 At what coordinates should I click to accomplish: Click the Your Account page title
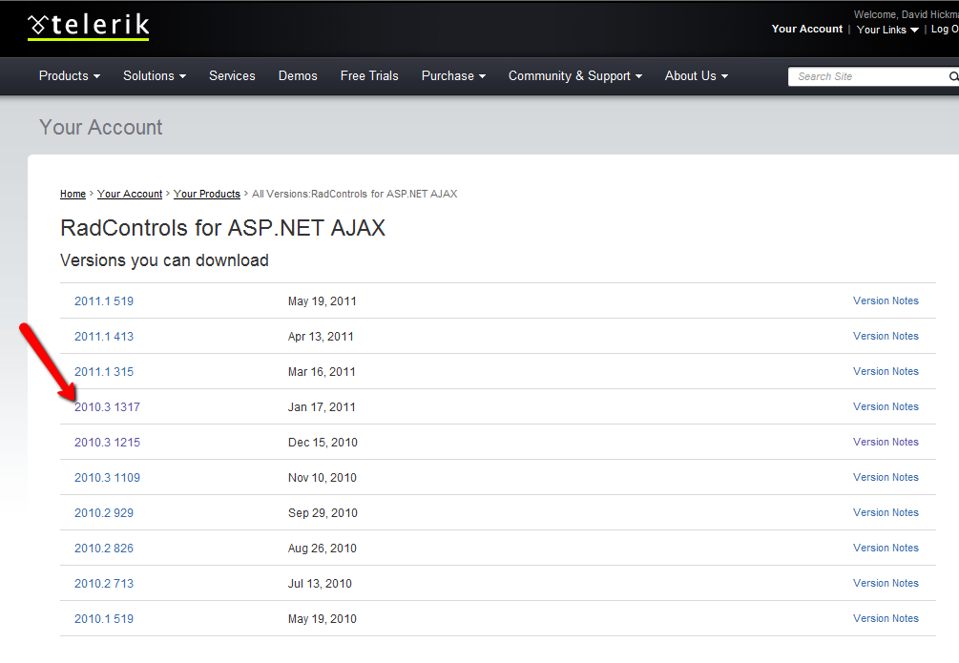[101, 127]
